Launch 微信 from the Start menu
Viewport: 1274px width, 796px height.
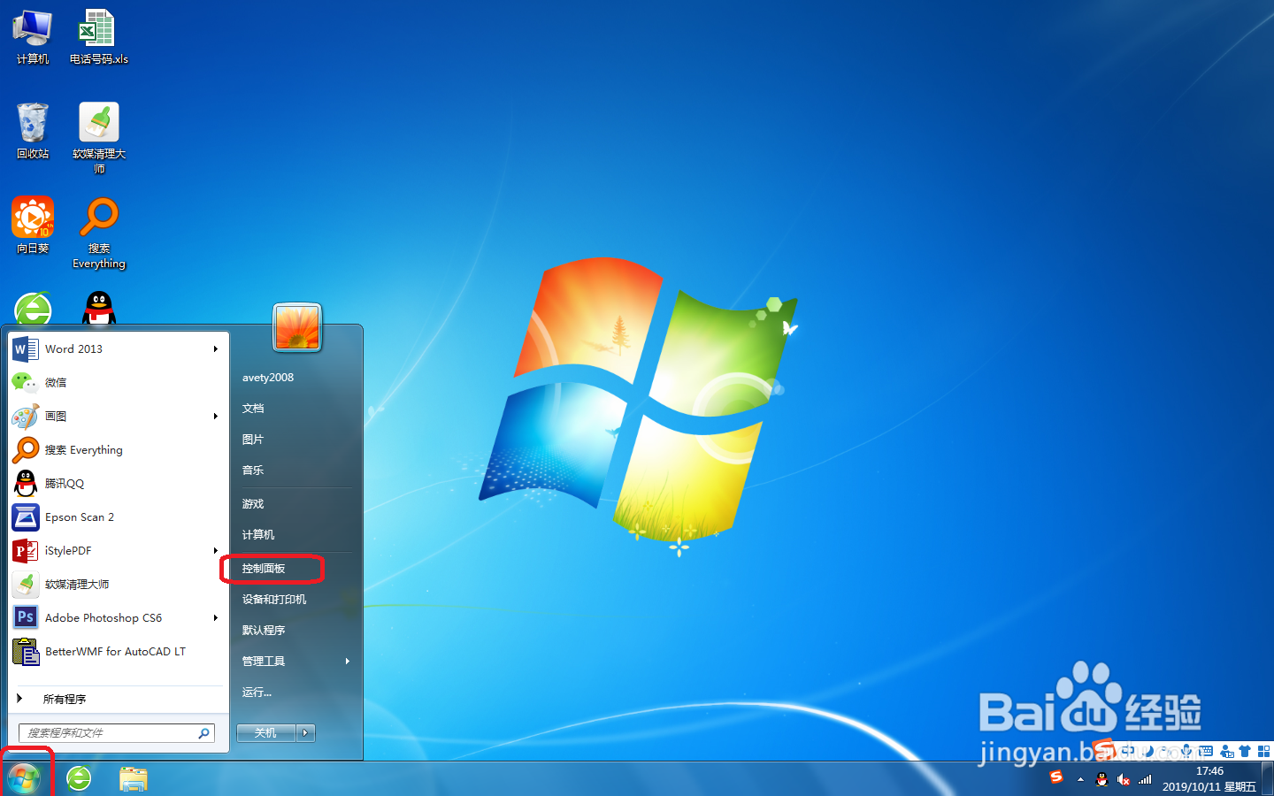pos(55,382)
